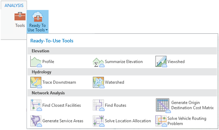Viewport: 219px width, 130px height.
Task: Select the Profile elevation tool icon
Action: coord(36,61)
